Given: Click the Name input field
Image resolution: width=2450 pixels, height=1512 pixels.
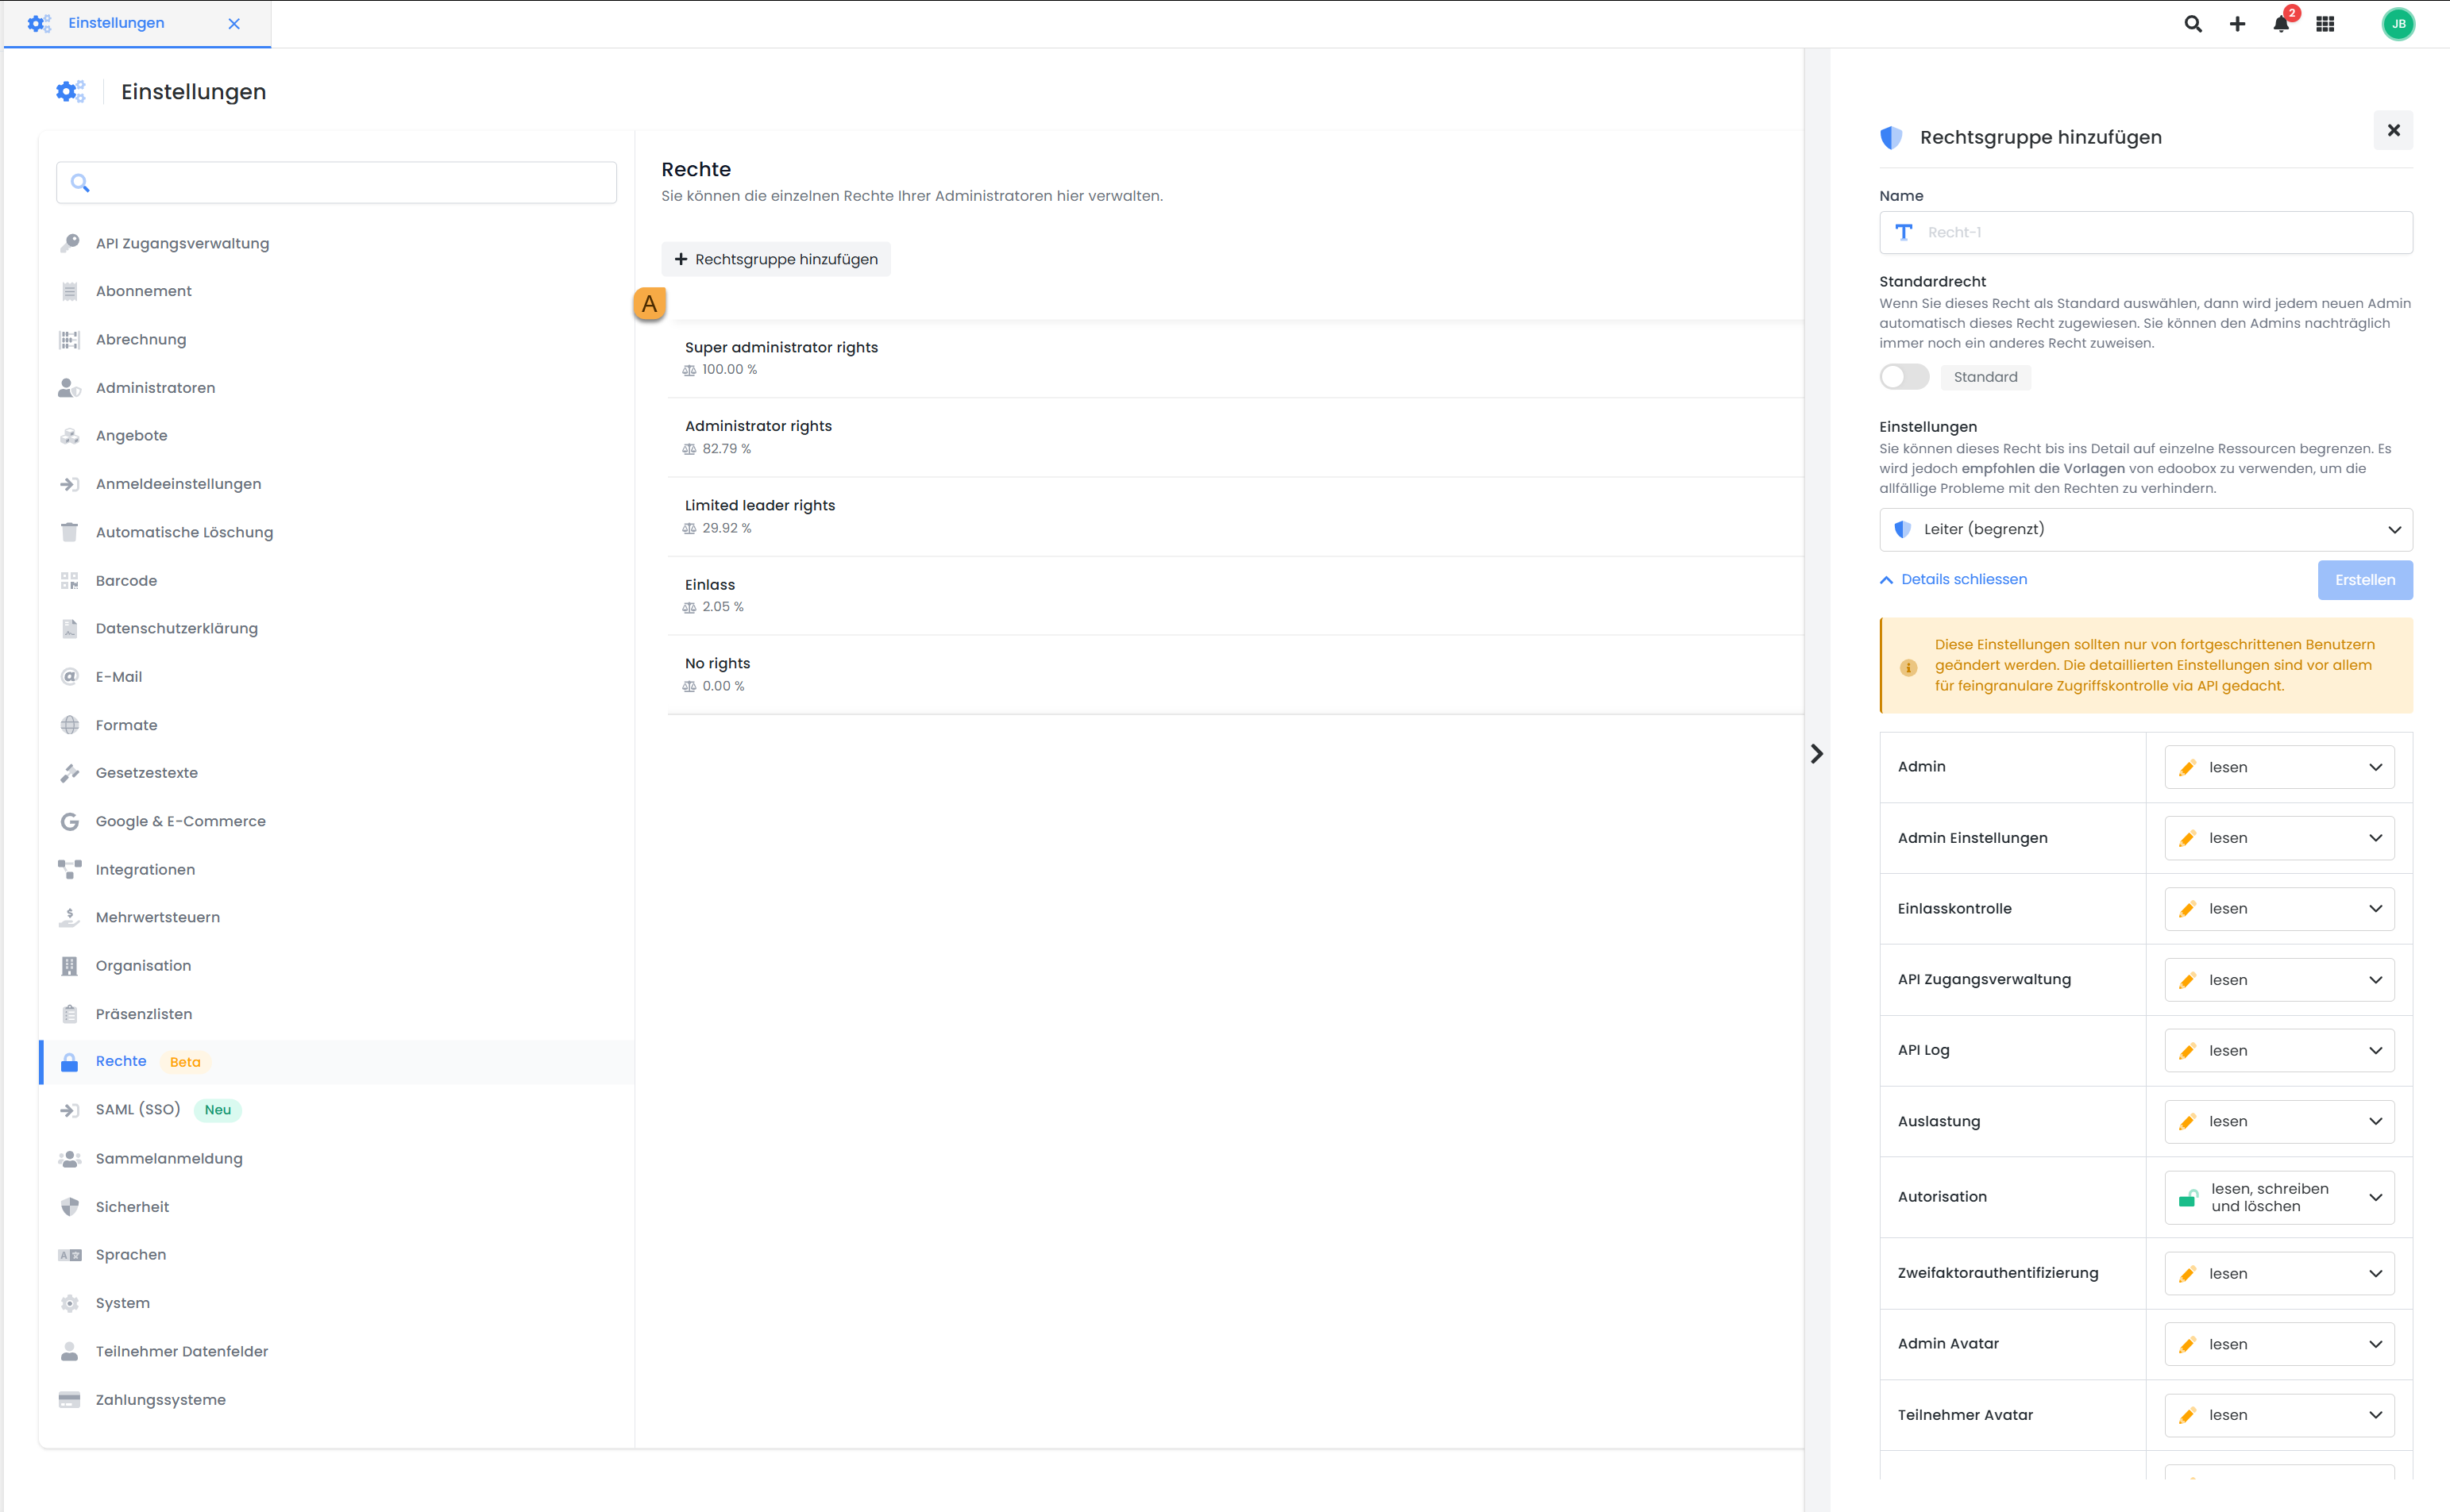Looking at the screenshot, I should 2145,232.
